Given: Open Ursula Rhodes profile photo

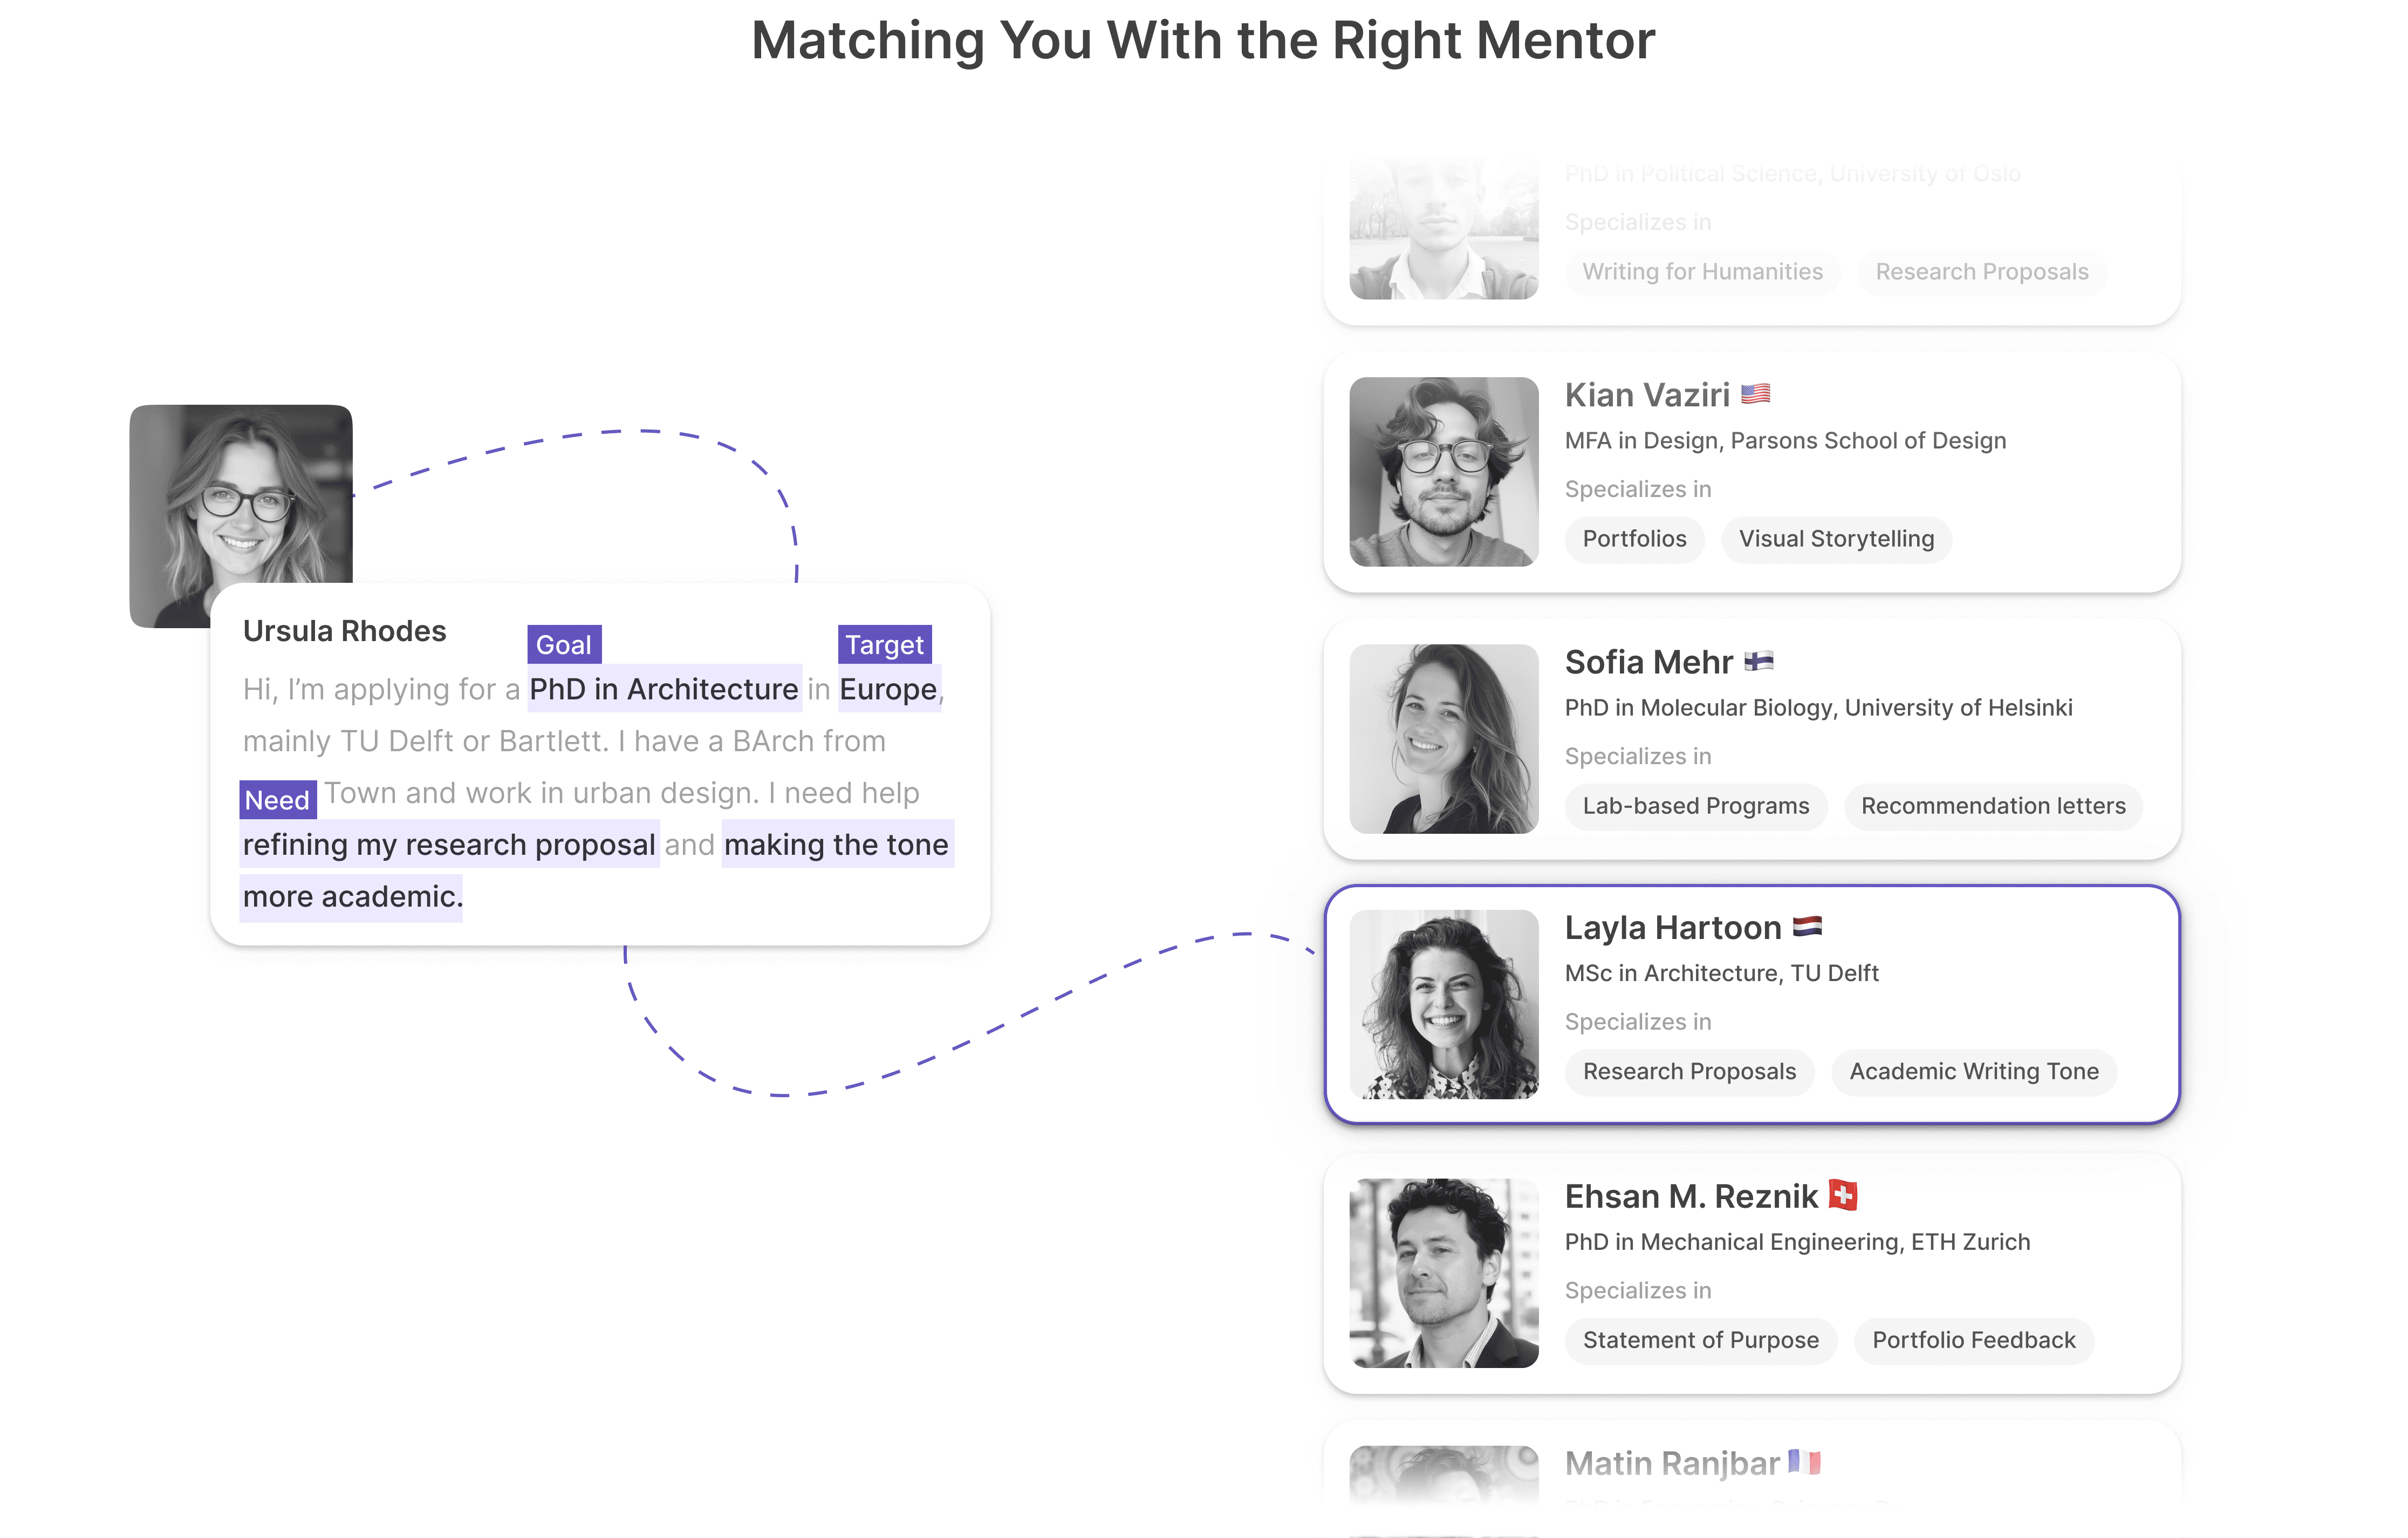Looking at the screenshot, I should coord(241,494).
